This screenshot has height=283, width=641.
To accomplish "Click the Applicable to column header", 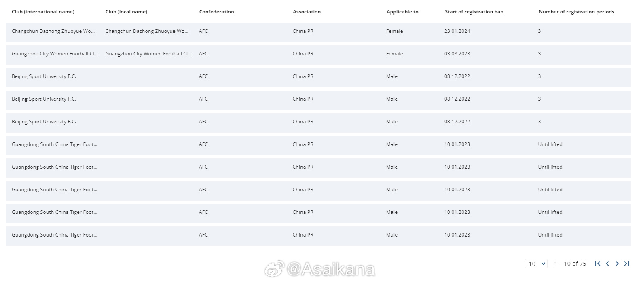I will point(402,12).
